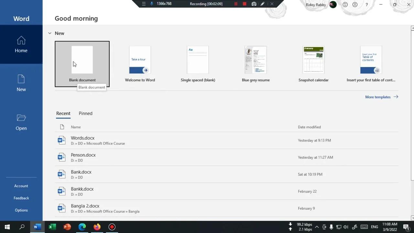
Task: Click the ENG language indicator
Action: [375, 227]
